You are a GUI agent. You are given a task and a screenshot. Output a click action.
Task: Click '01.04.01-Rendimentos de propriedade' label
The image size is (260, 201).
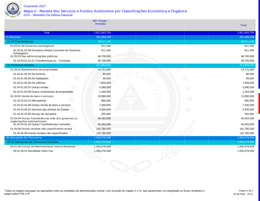[x=34, y=70]
